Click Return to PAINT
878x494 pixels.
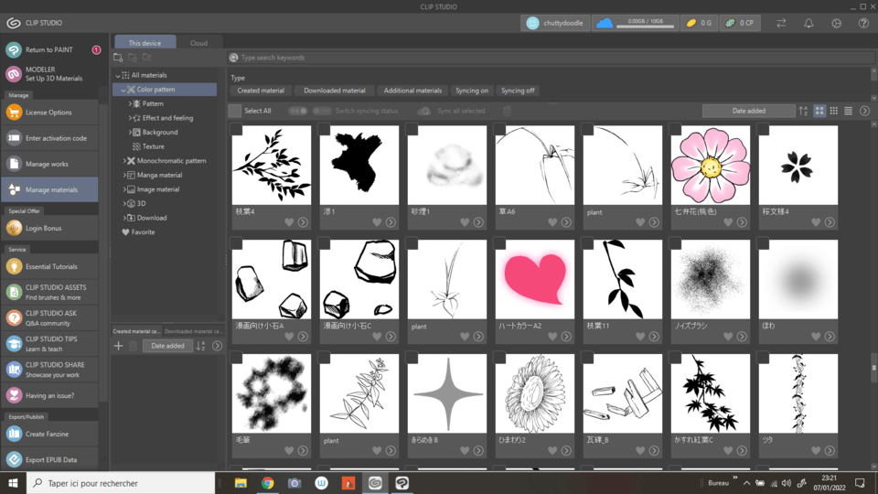[49, 49]
